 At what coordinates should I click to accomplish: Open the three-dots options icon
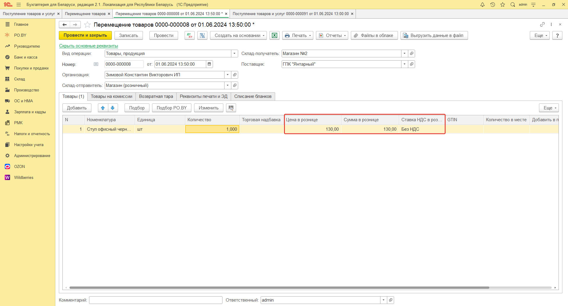[x=551, y=24]
